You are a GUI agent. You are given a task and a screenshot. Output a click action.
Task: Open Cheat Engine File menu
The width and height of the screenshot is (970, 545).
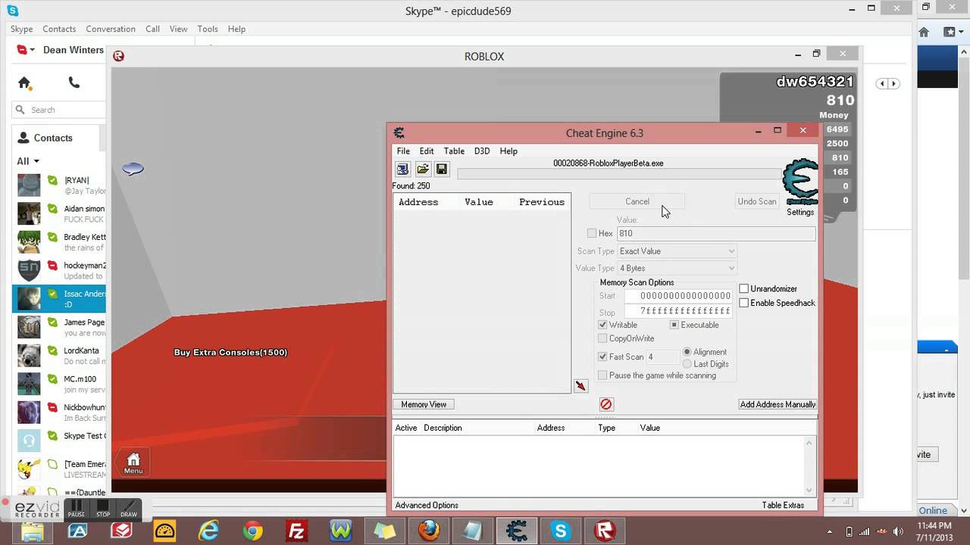tap(403, 151)
